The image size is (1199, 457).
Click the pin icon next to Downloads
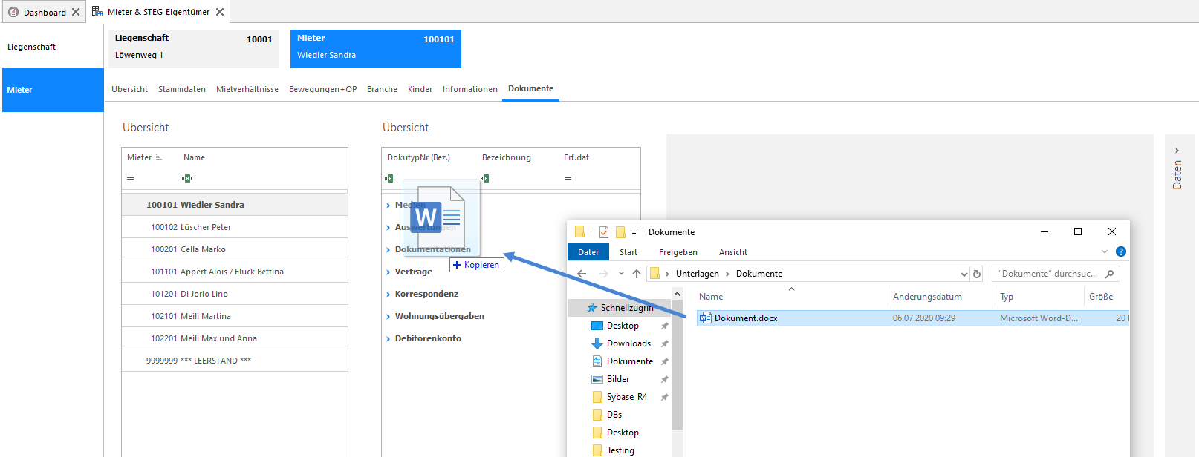(x=665, y=343)
